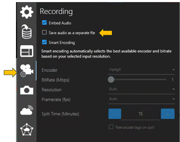180x142 pixels.
Task: Open the general settings gear icon
Action: [x=27, y=12]
